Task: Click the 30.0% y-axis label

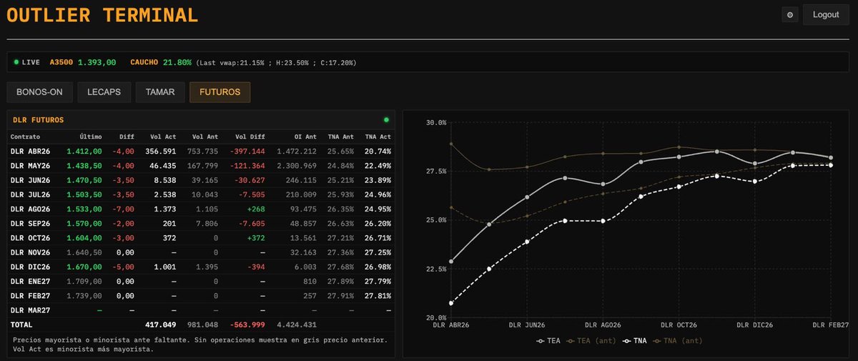Action: [435, 122]
